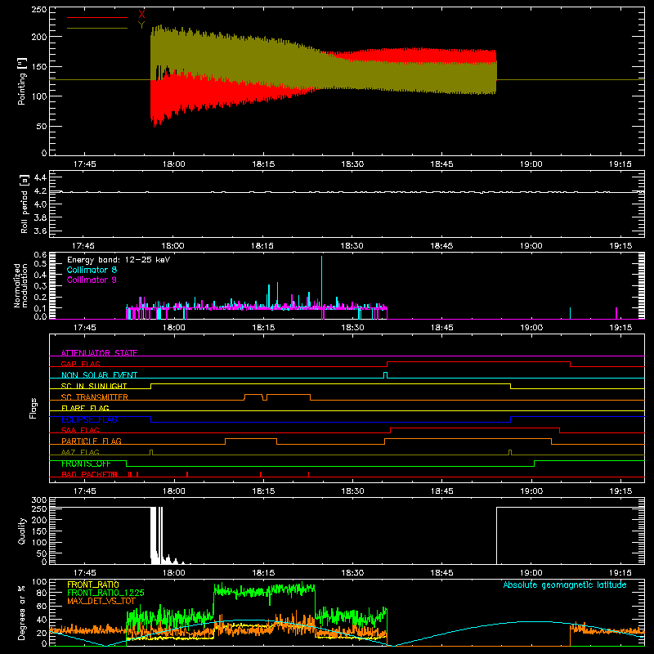Click the FLARE_FLAG label
Viewport: 654px width, 654px height.
pos(85,408)
